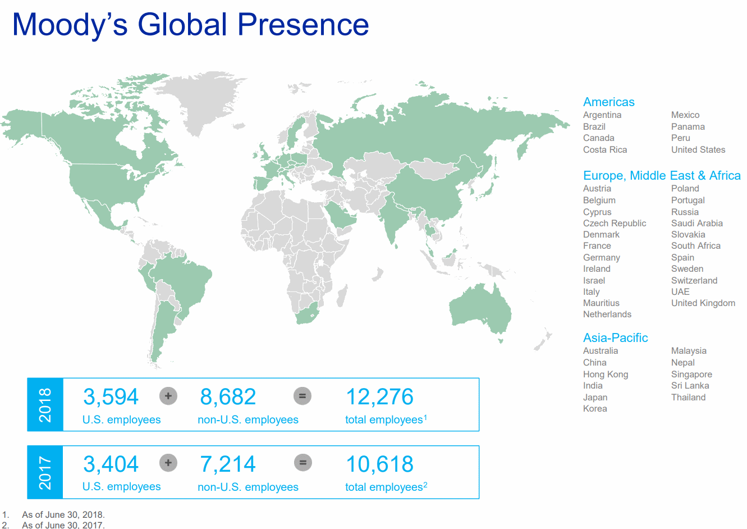This screenshot has height=529, width=747.
Task: Click the Moody's Global Presence title
Action: [x=190, y=25]
